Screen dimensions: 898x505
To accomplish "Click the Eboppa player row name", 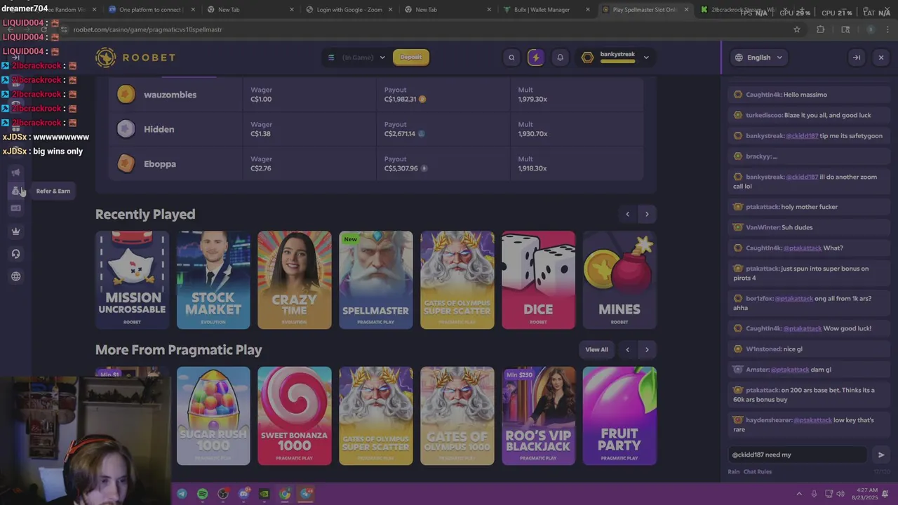I will point(160,164).
